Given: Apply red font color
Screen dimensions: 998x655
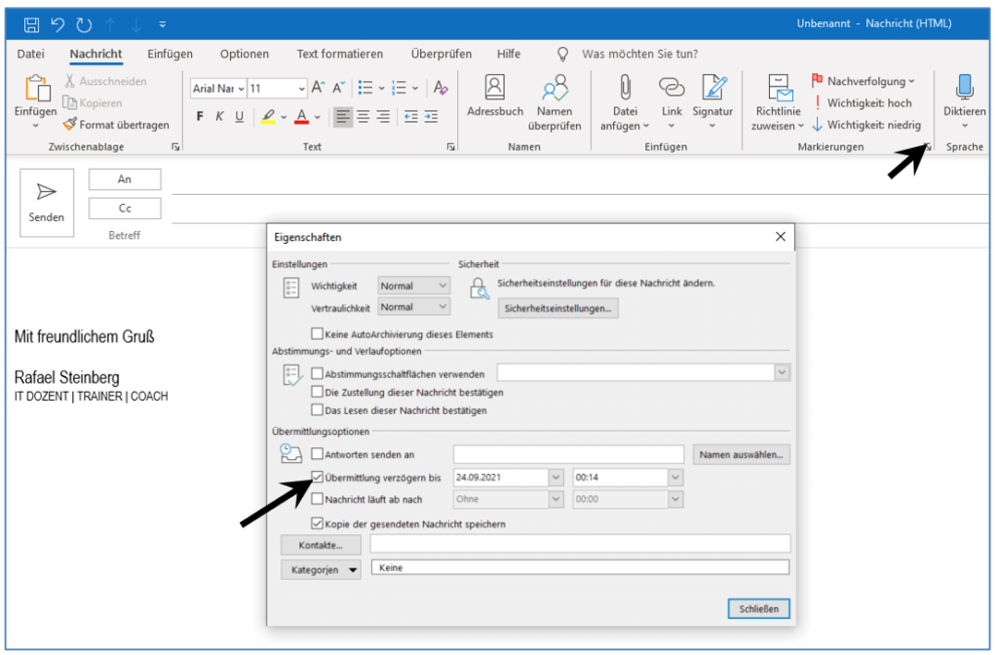Looking at the screenshot, I should (301, 117).
